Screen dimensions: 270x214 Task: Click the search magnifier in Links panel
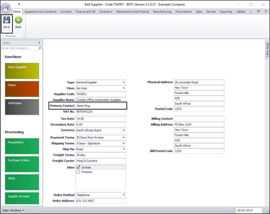pos(40,48)
